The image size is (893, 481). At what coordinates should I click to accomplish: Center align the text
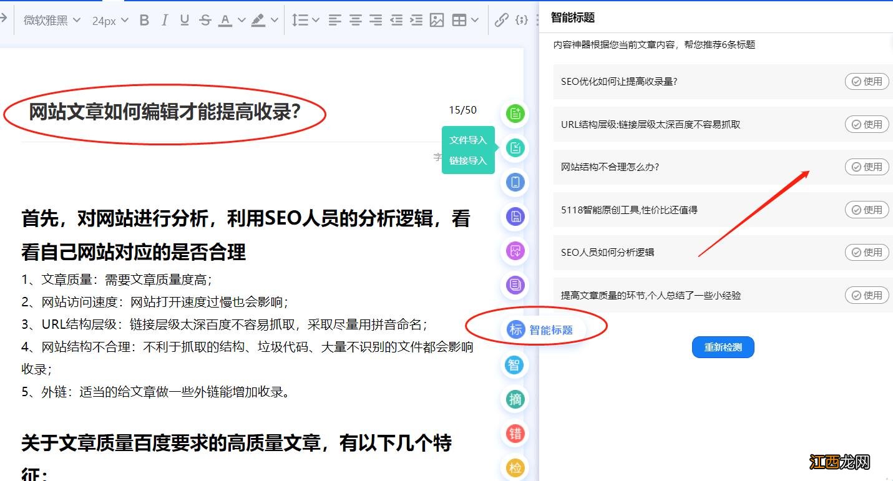[356, 20]
